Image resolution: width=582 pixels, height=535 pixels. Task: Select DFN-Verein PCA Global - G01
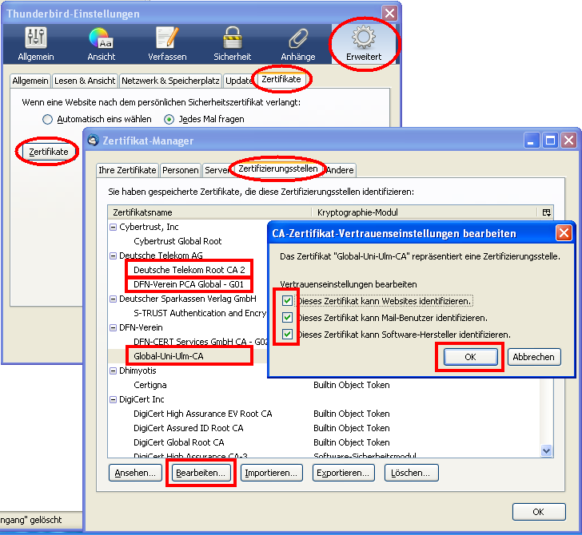tap(189, 284)
